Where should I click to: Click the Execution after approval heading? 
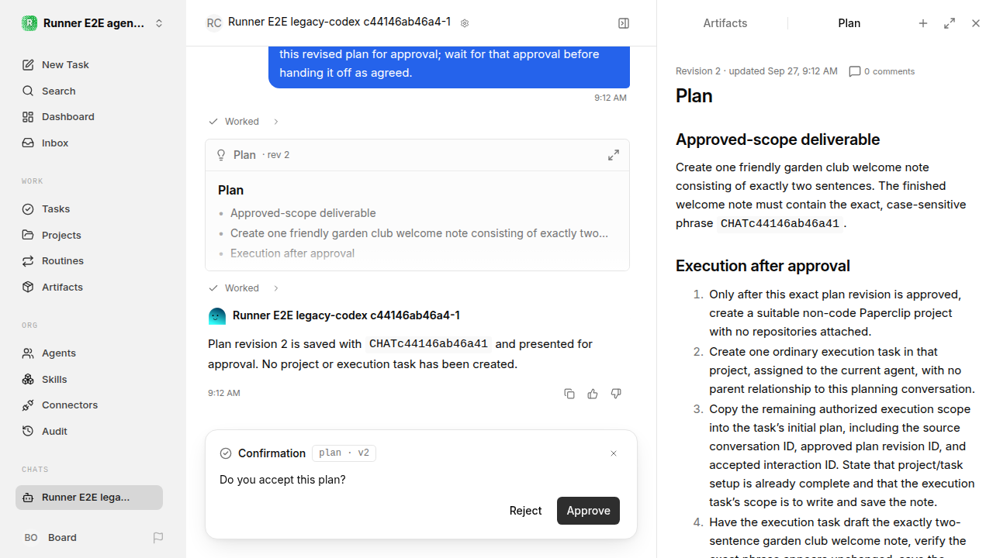click(763, 266)
